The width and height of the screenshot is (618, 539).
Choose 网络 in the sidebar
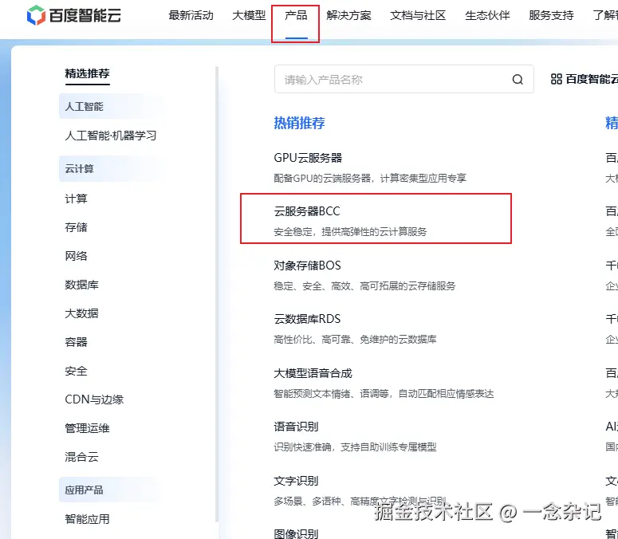click(76, 256)
